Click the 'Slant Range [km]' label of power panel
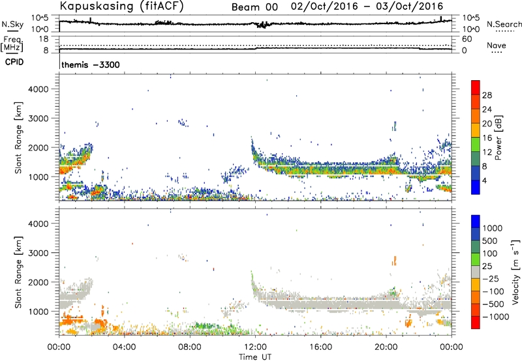The height and width of the screenshot is (361, 522). pyautogui.click(x=18, y=137)
